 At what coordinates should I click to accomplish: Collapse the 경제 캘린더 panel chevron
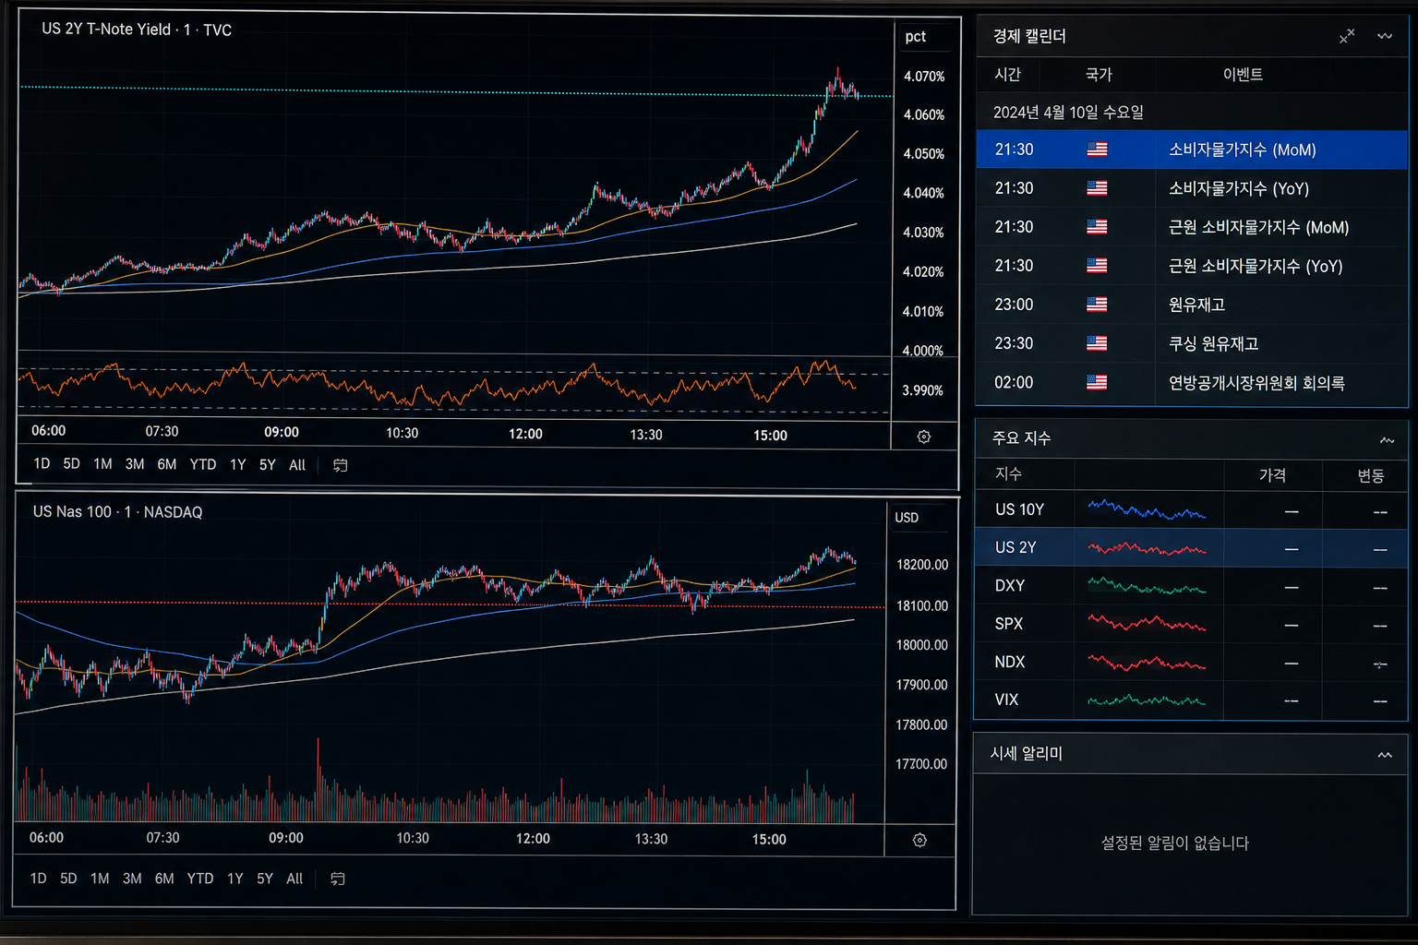(1385, 36)
